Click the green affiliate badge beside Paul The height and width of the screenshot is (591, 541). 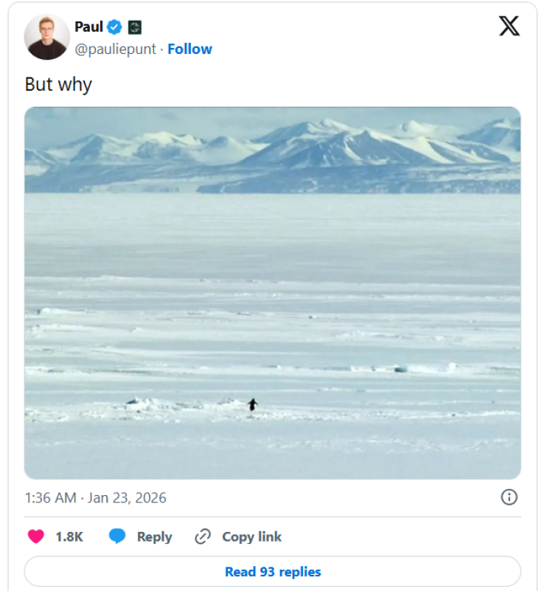[x=134, y=27]
